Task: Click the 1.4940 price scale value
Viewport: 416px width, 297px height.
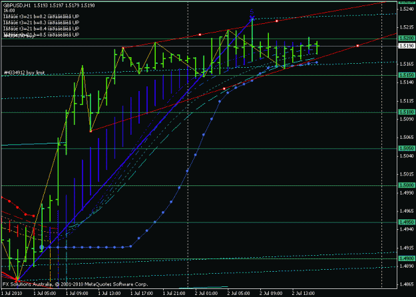Action: point(407,229)
